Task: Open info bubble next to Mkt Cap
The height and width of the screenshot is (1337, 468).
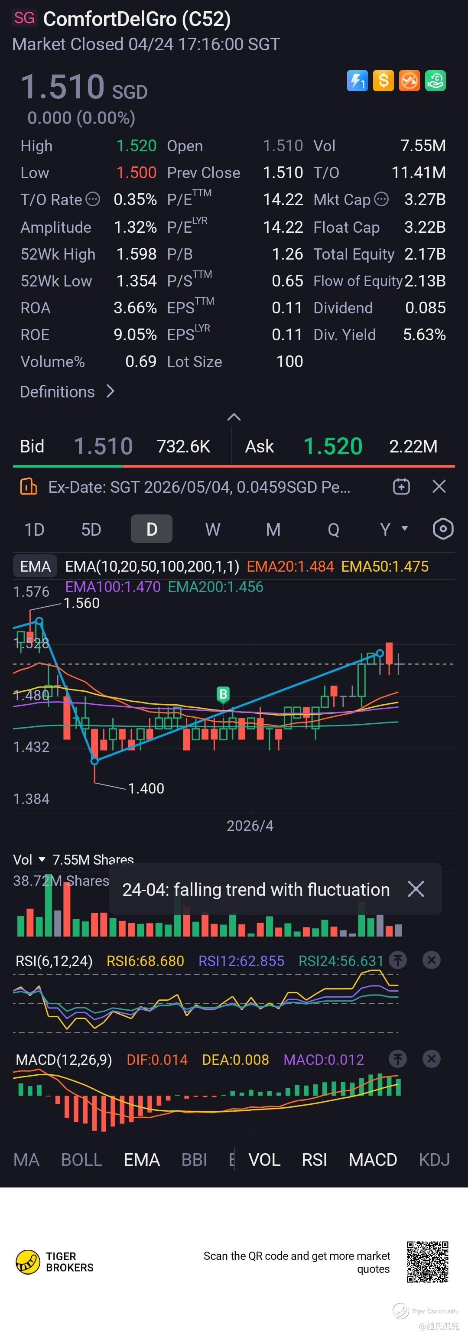Action: 381,199
